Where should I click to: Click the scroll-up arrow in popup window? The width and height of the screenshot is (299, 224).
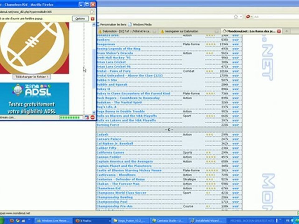(x=94, y=24)
